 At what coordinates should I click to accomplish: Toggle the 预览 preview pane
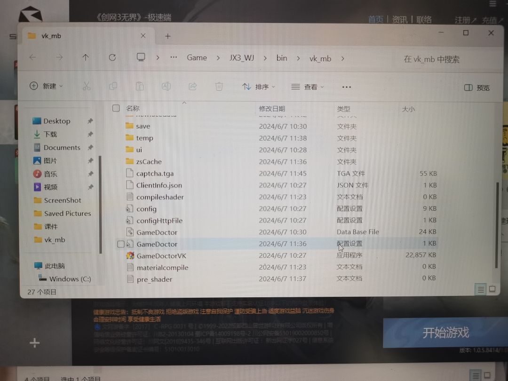477,88
